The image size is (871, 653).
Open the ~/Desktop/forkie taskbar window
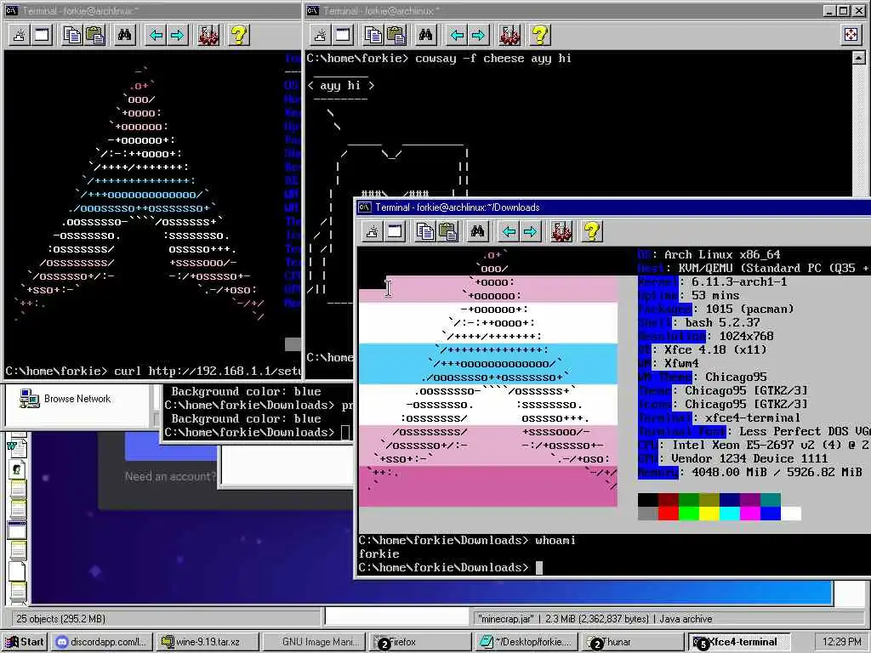pos(526,641)
